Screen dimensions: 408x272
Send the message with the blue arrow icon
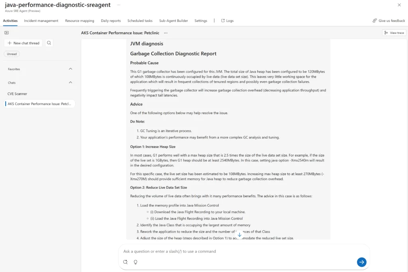pos(361,262)
